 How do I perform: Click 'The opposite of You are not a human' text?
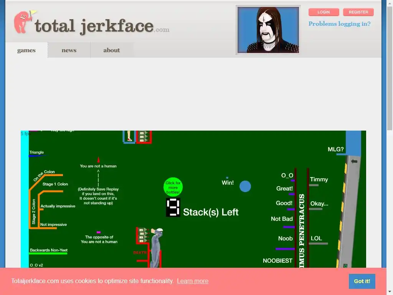point(99,239)
